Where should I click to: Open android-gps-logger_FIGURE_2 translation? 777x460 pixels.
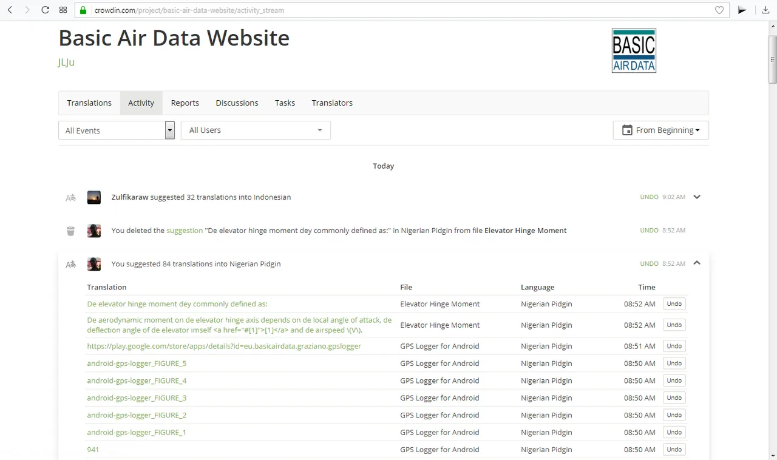click(x=137, y=415)
